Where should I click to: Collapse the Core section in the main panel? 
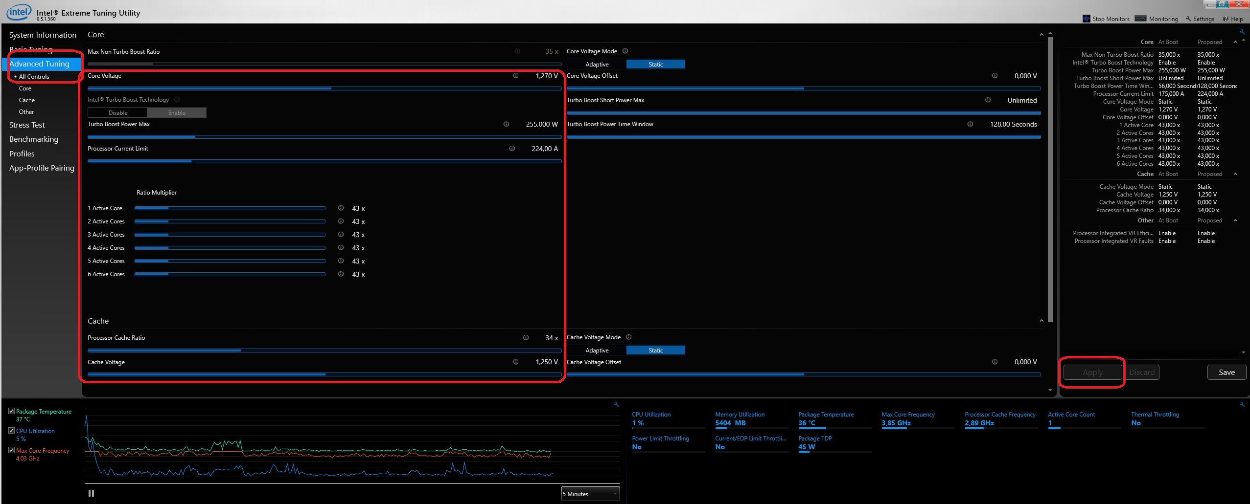(x=1042, y=35)
